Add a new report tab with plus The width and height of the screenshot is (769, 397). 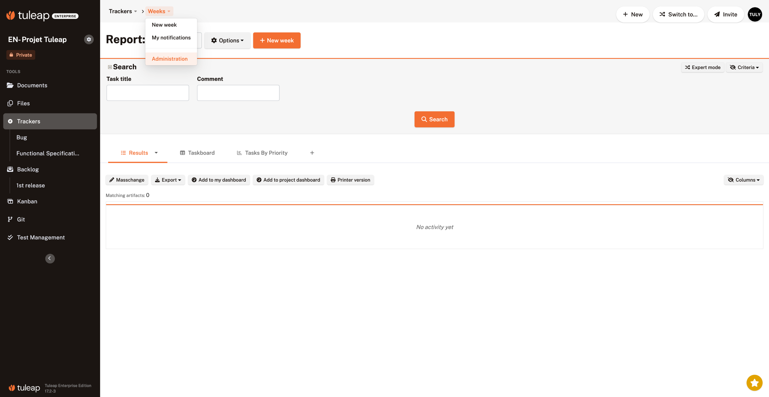(x=312, y=153)
